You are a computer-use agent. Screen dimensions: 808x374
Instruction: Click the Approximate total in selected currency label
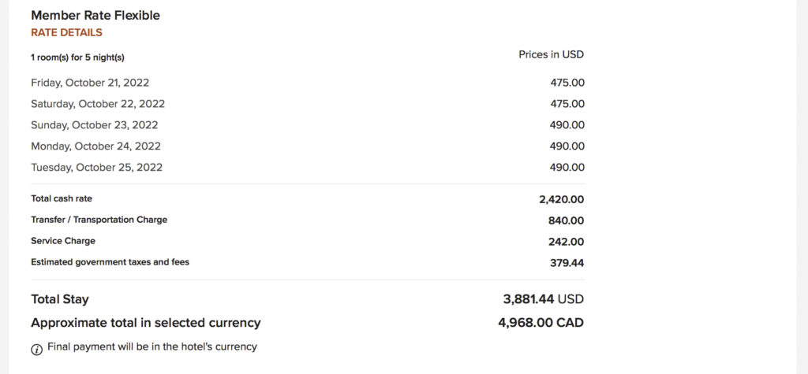145,323
